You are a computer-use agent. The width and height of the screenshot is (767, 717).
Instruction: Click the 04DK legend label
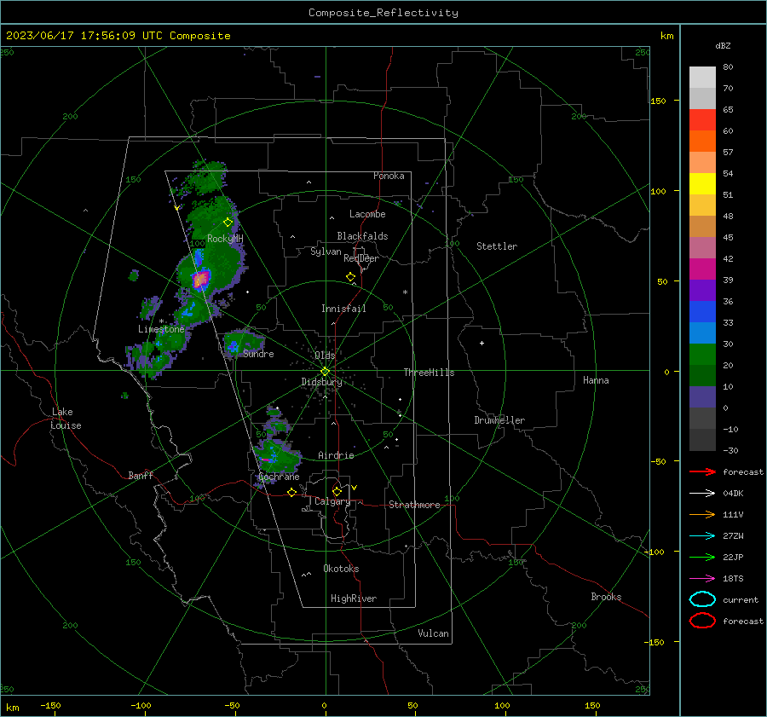pyautogui.click(x=733, y=494)
